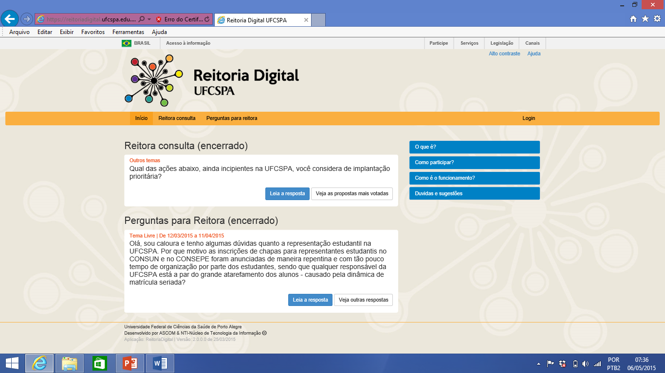Click the Perguntas para Reitora (encerrado) heading

pyautogui.click(x=201, y=220)
